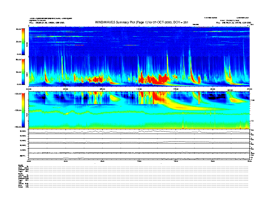The image size is (269, 207).
Task: Click the RAD1 intensity color bar
Action: 23,72
